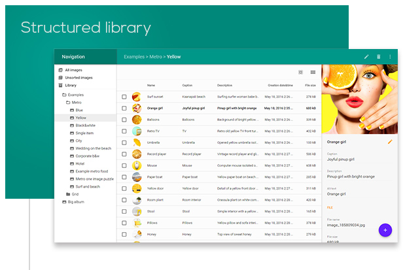Click the Pillows name cell
Screen dimensions: 403x270
tap(152, 223)
